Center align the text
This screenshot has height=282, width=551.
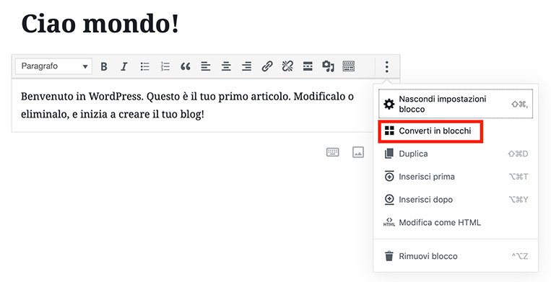pos(226,66)
